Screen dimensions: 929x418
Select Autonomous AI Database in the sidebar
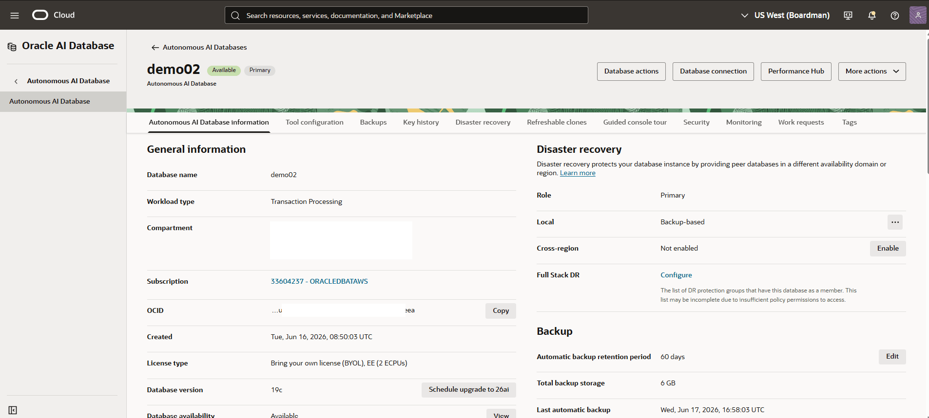pos(63,102)
